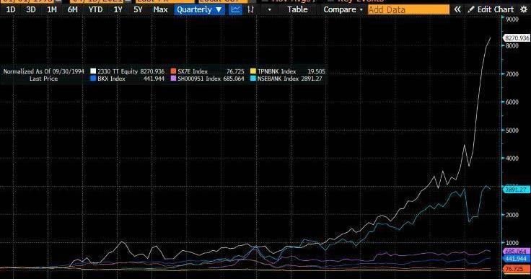Open the Table view

pyautogui.click(x=297, y=9)
